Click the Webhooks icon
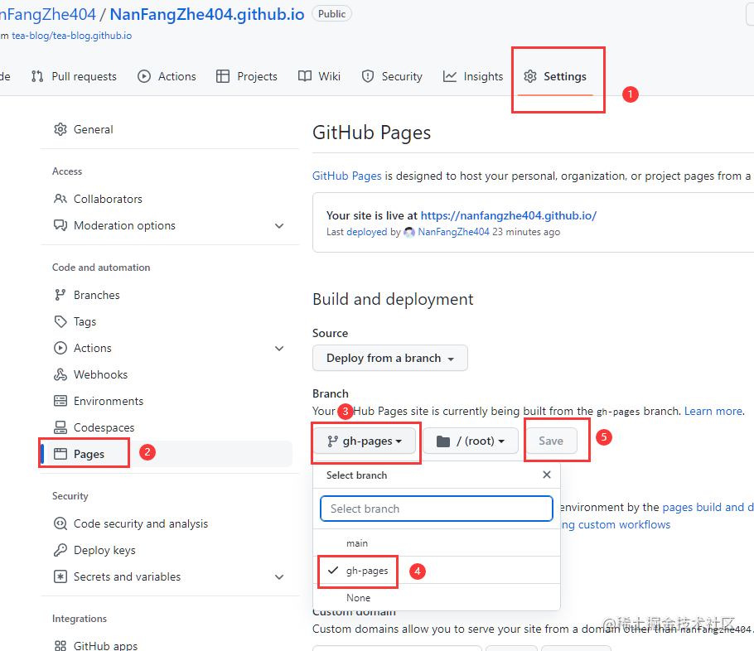 60,374
